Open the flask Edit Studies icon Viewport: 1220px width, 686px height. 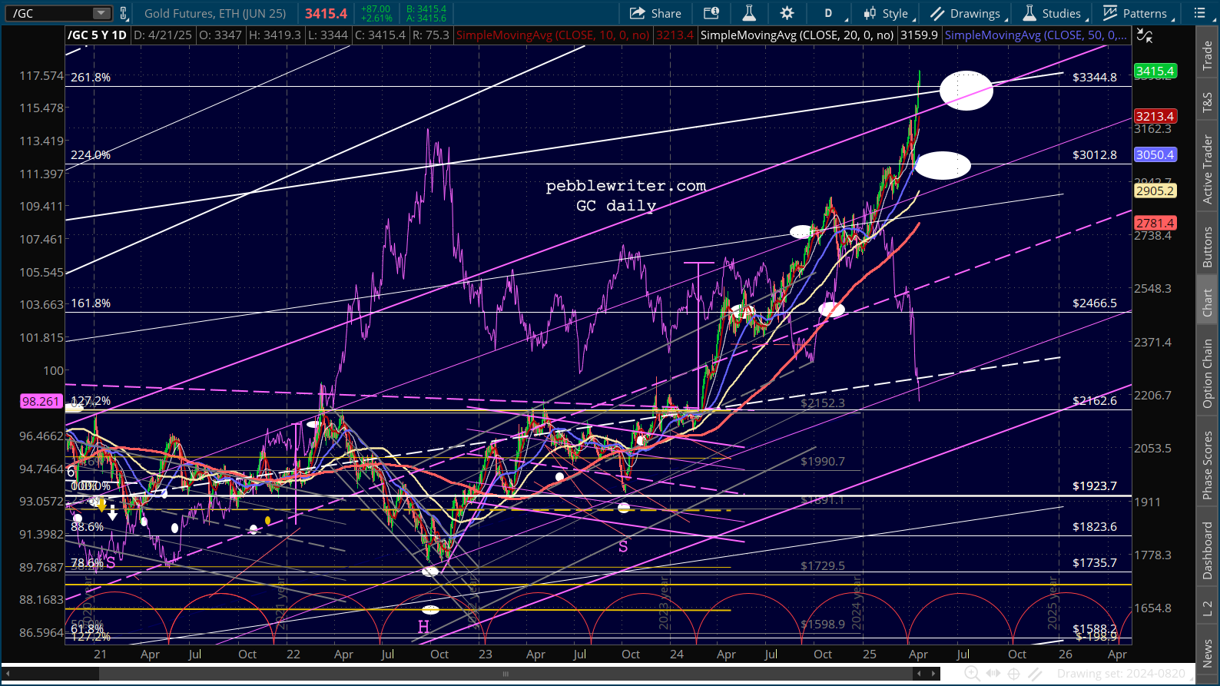[749, 13]
